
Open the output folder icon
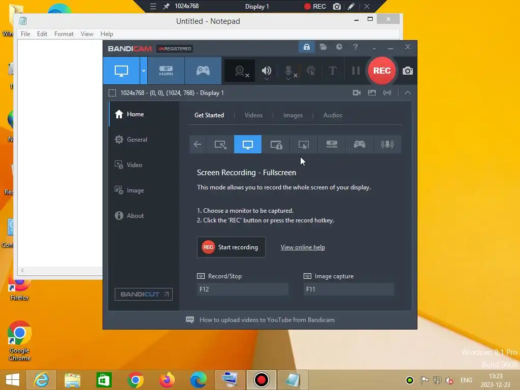pos(323,47)
